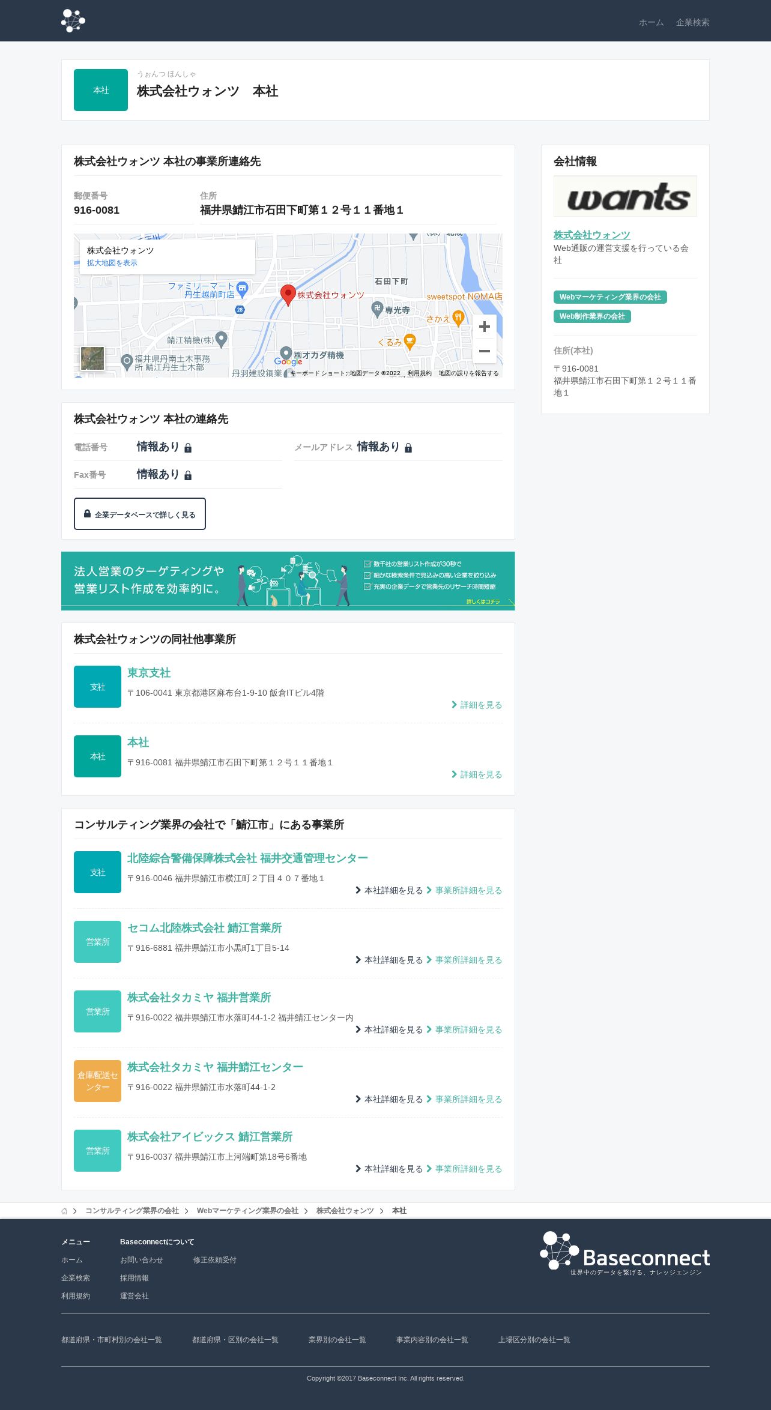Click the 本社 badge in 同社他事業所 list

tap(97, 756)
